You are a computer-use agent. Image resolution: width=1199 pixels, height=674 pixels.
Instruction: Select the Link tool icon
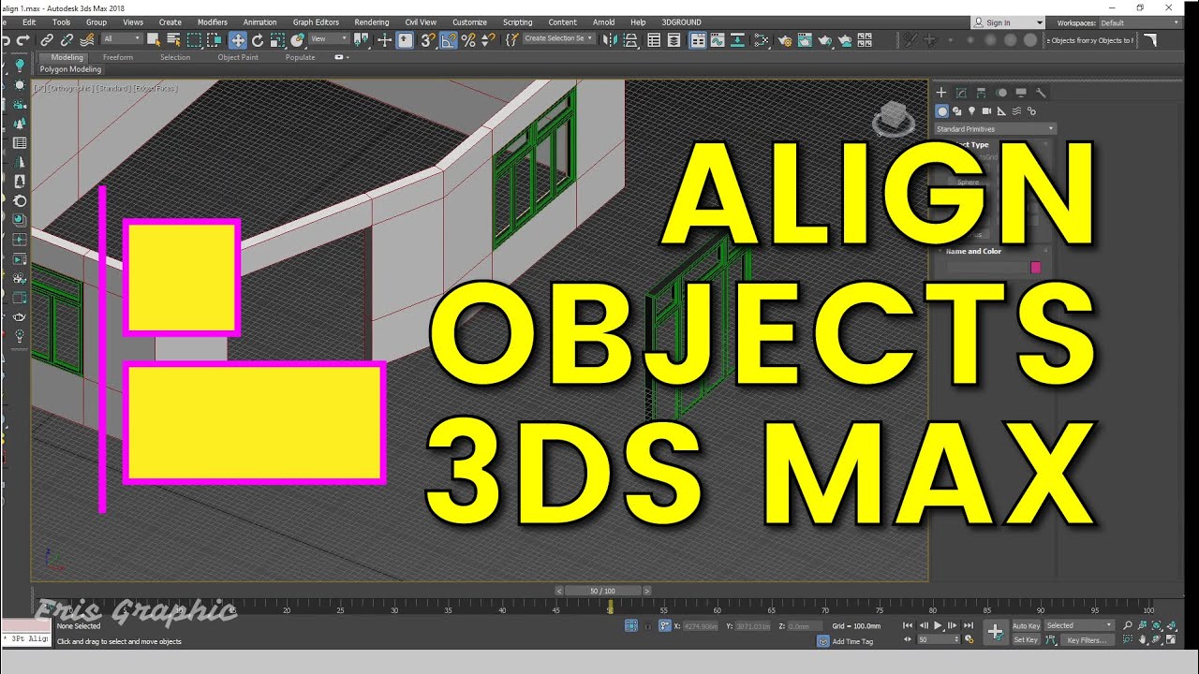tap(47, 40)
